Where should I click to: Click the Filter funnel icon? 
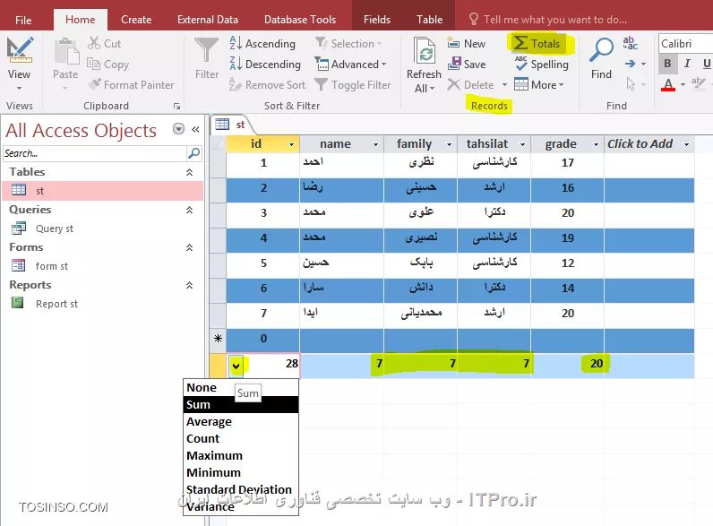[x=206, y=50]
